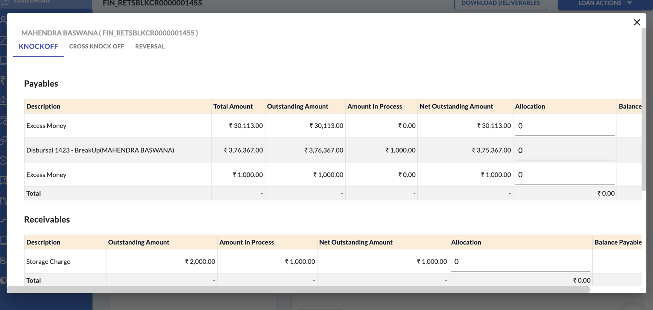Click the '₹ 1,000.00' amount in process for Disbursal

[x=400, y=150]
